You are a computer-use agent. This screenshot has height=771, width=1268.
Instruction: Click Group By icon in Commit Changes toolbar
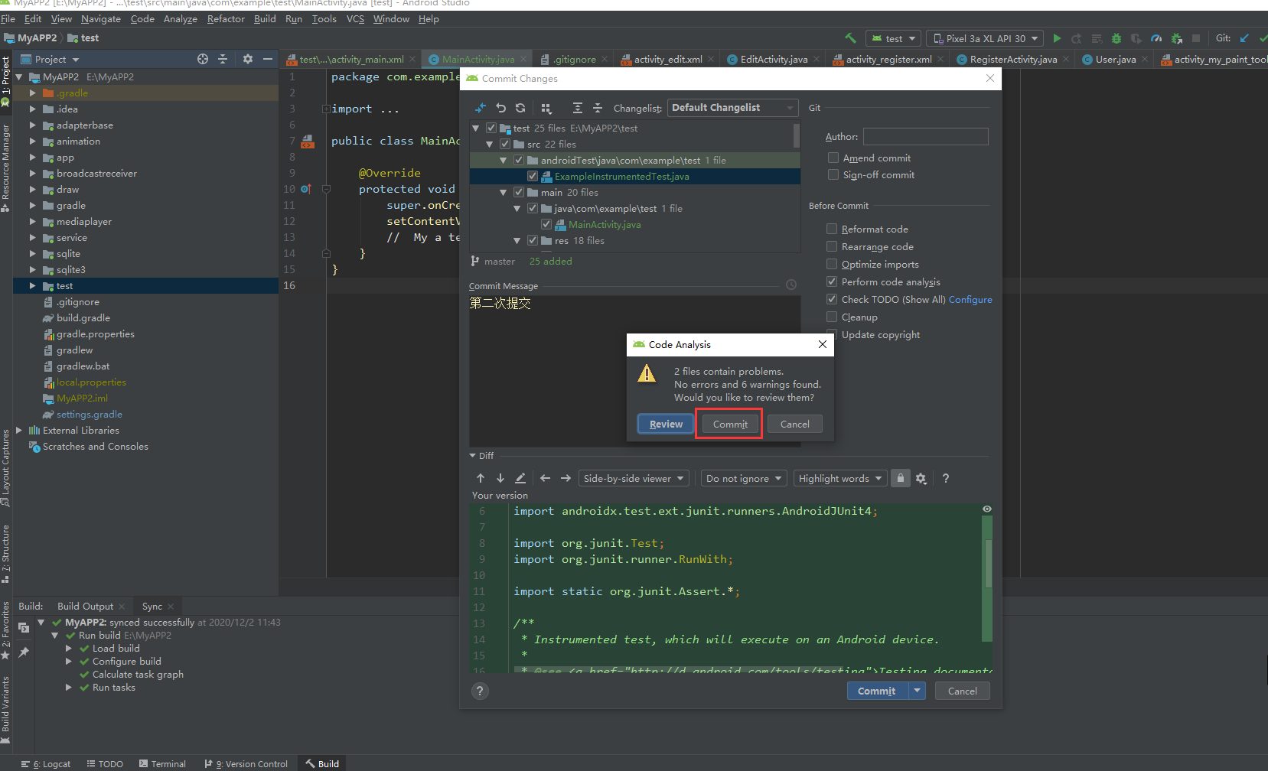546,108
